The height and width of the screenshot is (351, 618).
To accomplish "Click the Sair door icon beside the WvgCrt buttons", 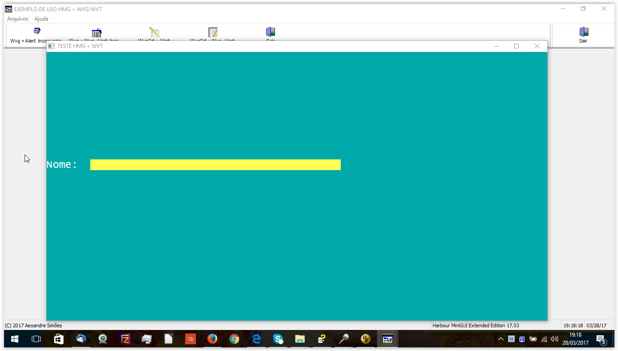I will tap(271, 32).
